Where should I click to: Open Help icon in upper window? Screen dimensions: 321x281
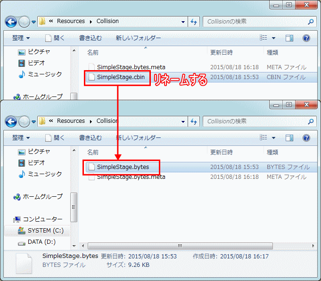pyautogui.click(x=306, y=38)
